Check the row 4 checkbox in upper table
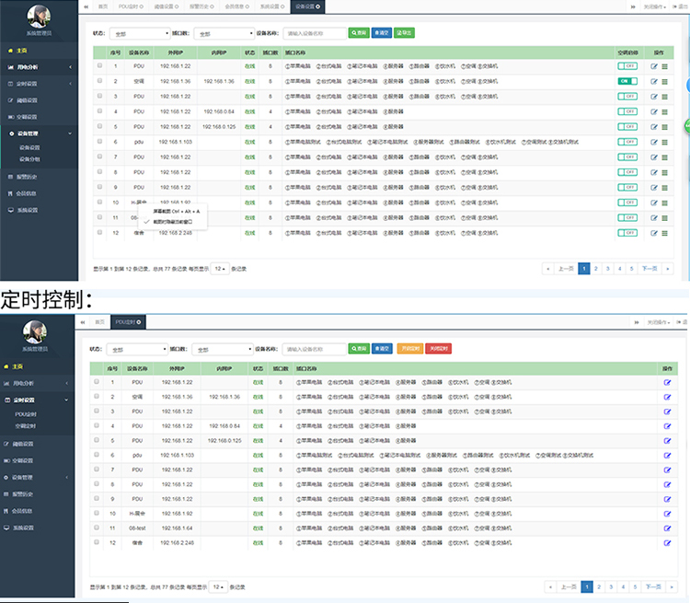 tap(99, 111)
